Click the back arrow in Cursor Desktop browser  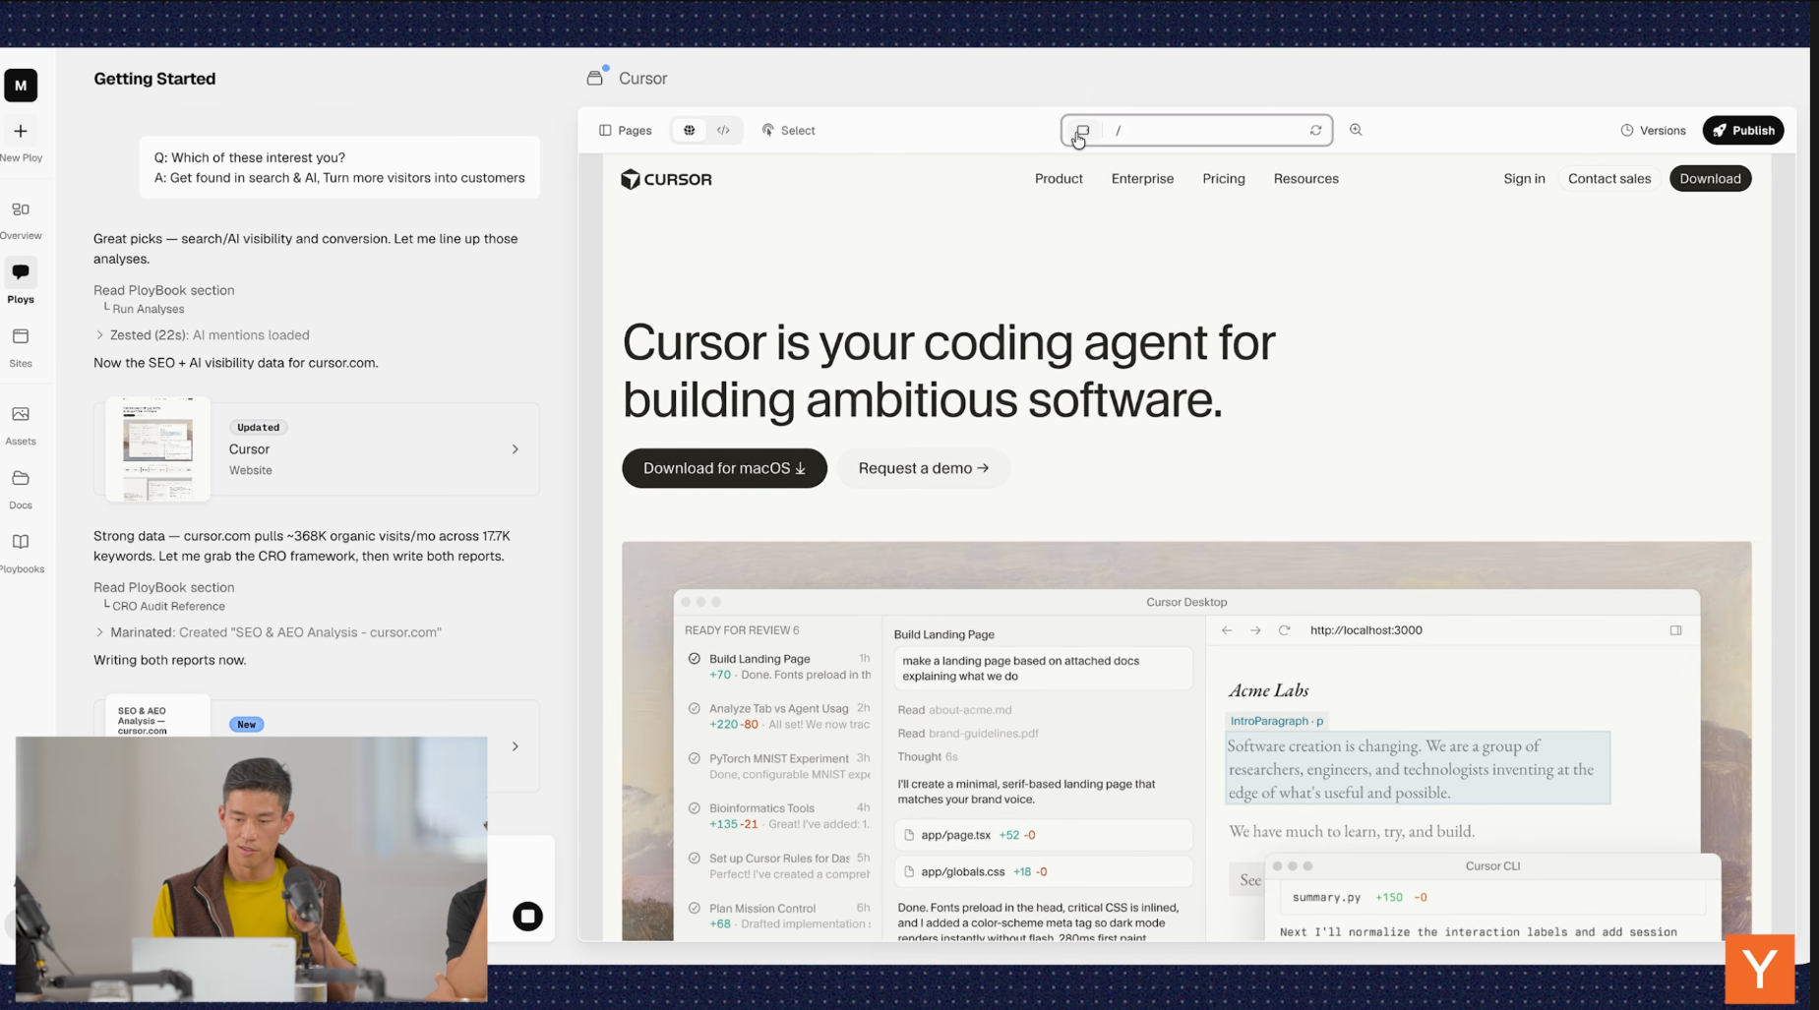[x=1227, y=630]
